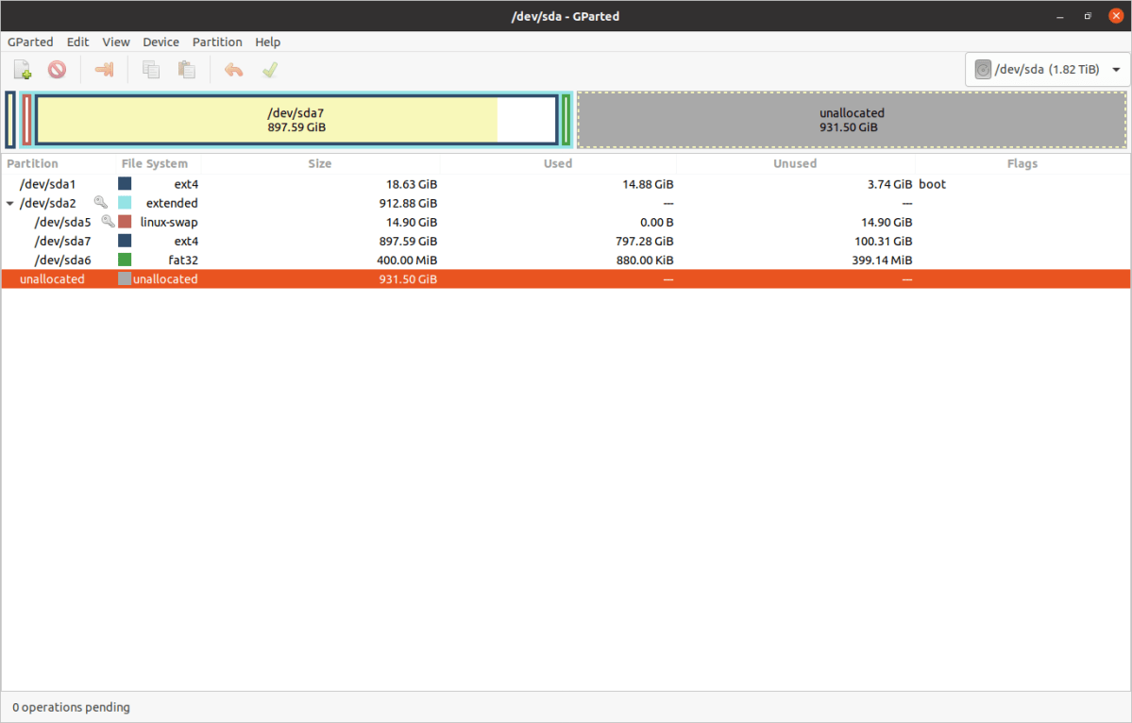Viewport: 1132px width, 723px height.
Task: Click the extended file system label
Action: 172,203
